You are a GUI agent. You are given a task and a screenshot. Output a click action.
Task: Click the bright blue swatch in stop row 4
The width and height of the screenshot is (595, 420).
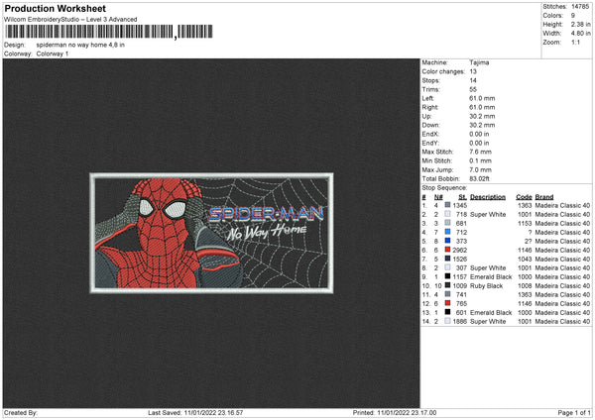click(447, 232)
